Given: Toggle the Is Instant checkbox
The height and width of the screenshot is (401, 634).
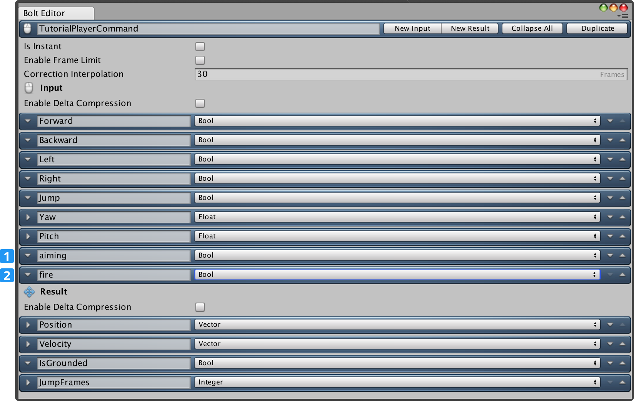Looking at the screenshot, I should click(200, 47).
